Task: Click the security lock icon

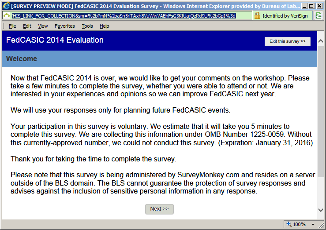Action: tap(257, 15)
